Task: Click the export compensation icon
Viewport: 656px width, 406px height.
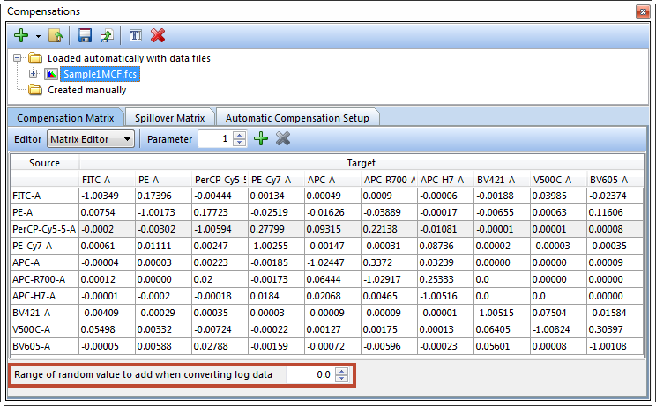Action: [x=106, y=35]
